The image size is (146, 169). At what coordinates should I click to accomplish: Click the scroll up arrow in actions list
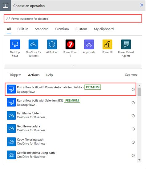[140, 86]
